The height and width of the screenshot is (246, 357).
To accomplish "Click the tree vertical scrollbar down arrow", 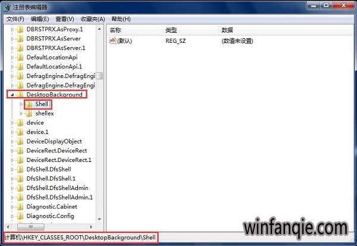I will click(x=99, y=219).
